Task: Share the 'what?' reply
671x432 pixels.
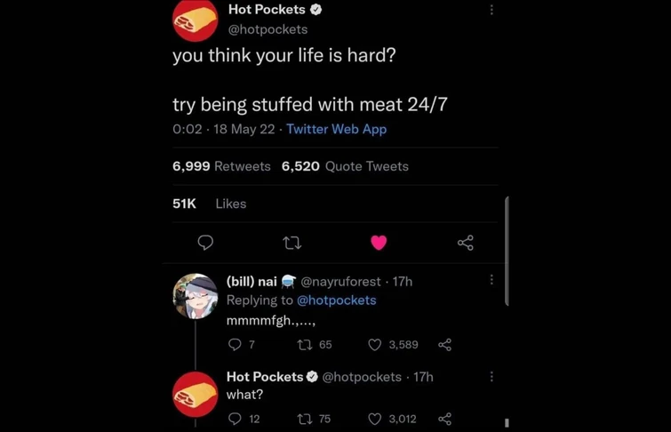Action: [x=445, y=419]
